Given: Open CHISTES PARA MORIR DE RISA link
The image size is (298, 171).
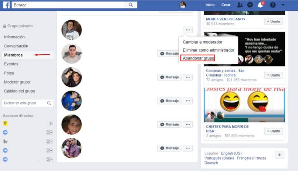Looking at the screenshot, I should (227, 129).
